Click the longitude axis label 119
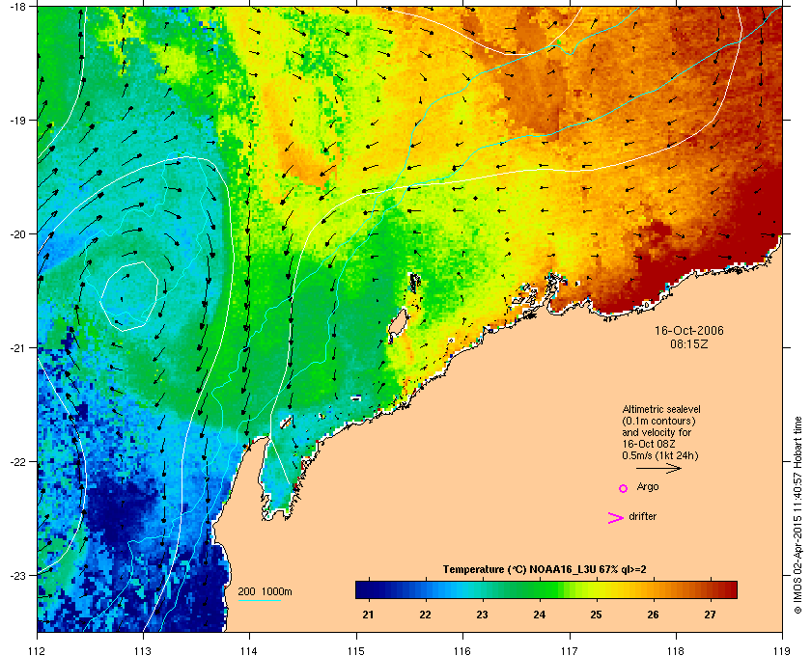The height and width of the screenshot is (656, 811). point(781,651)
